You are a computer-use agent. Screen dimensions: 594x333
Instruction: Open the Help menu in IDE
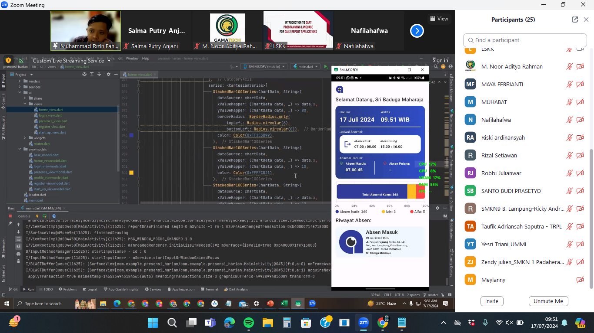pyautogui.click(x=146, y=59)
